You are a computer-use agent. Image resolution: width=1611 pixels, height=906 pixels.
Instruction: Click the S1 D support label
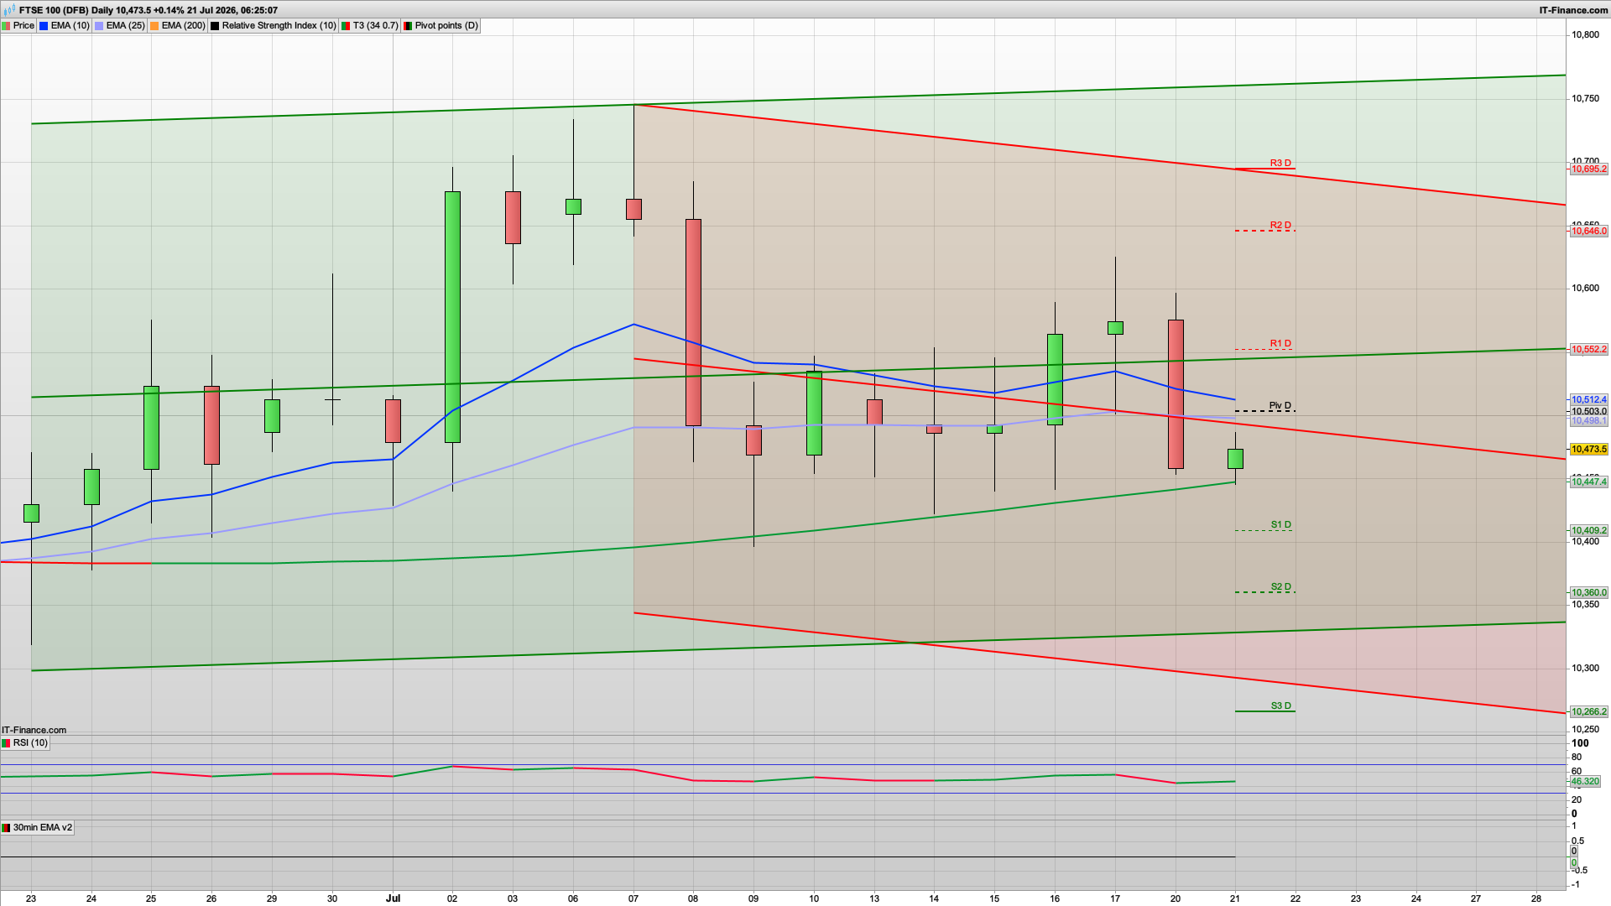pyautogui.click(x=1281, y=524)
